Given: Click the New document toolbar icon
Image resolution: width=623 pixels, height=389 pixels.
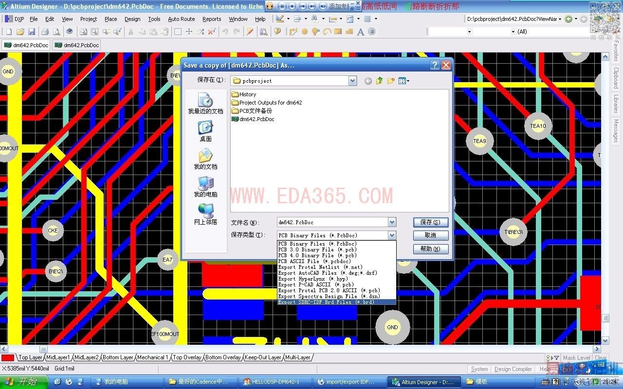Looking at the screenshot, I should [x=9, y=32].
